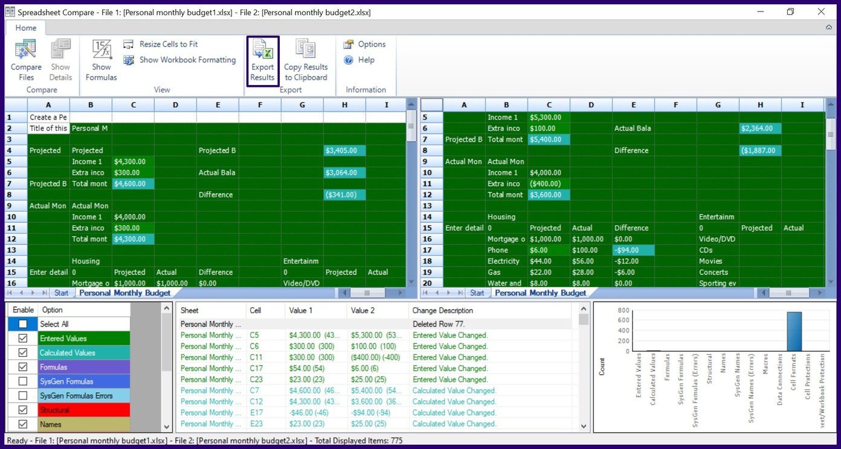
Task: Open the Options dialog
Action: pos(371,44)
